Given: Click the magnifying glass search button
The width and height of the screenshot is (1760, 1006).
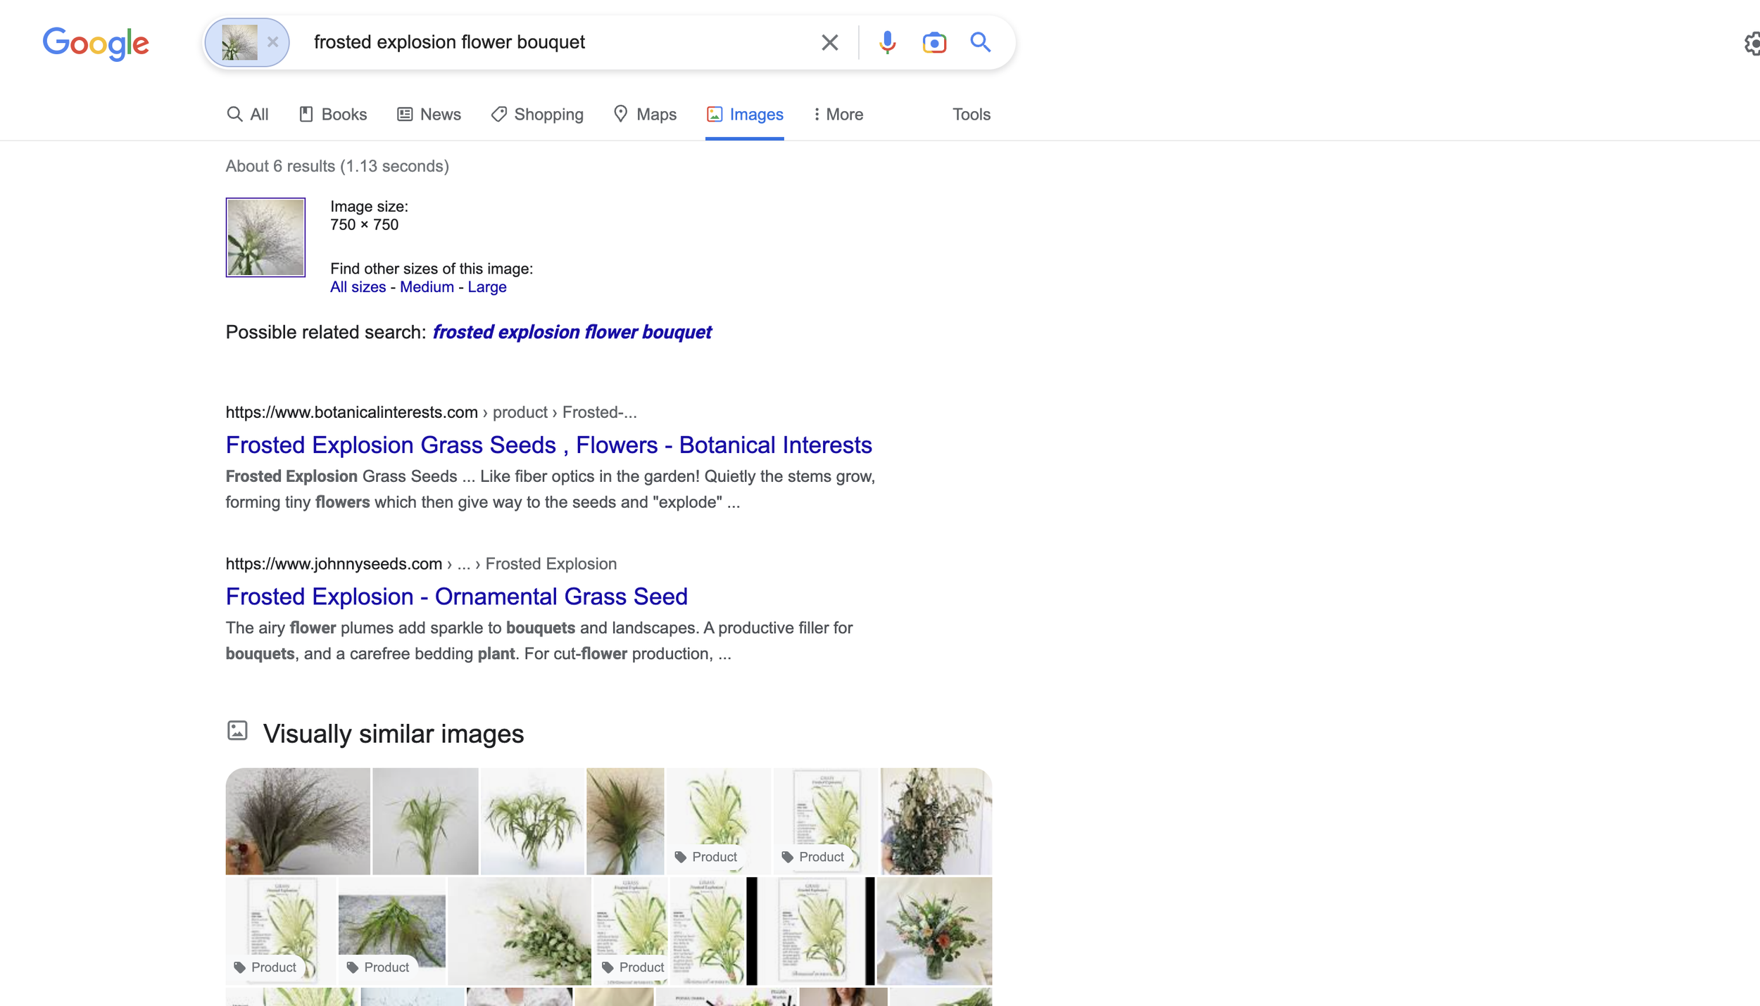Looking at the screenshot, I should pos(980,42).
